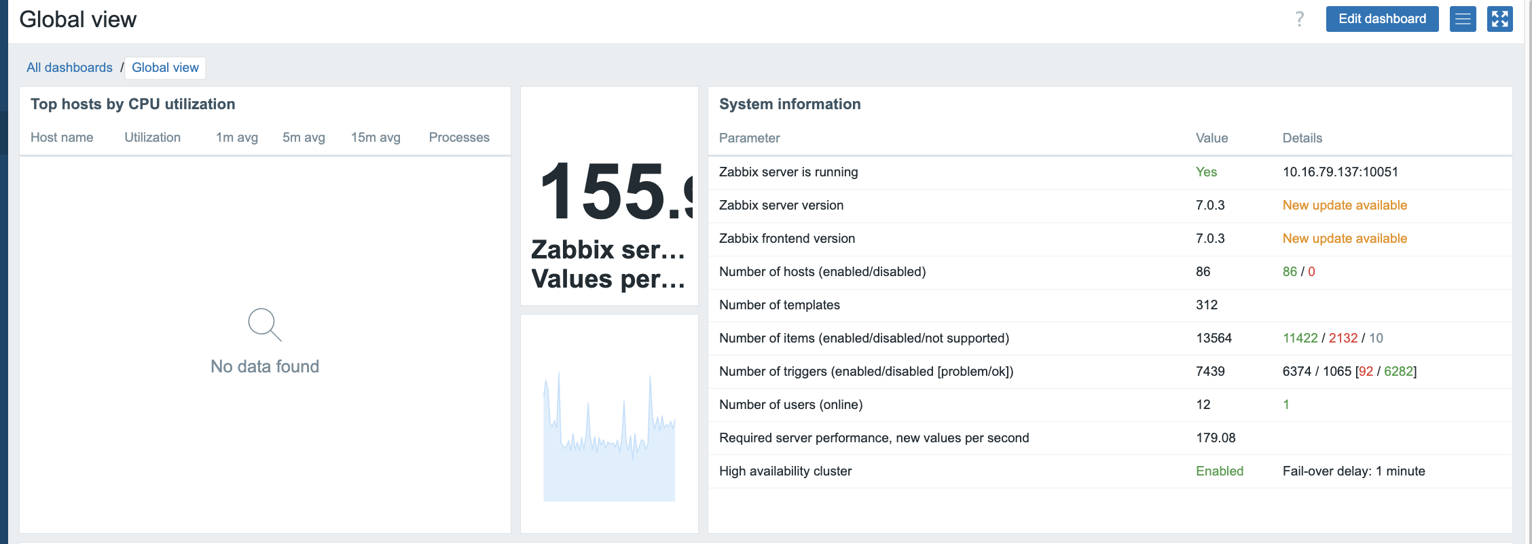The width and height of the screenshot is (1532, 544).
Task: Click the enabled hosts count 86 link
Action: coord(1289,272)
